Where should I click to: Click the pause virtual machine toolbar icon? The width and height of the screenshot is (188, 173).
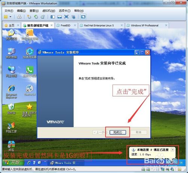pos(6,17)
